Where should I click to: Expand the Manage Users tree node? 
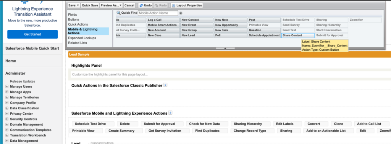click(x=7, y=86)
